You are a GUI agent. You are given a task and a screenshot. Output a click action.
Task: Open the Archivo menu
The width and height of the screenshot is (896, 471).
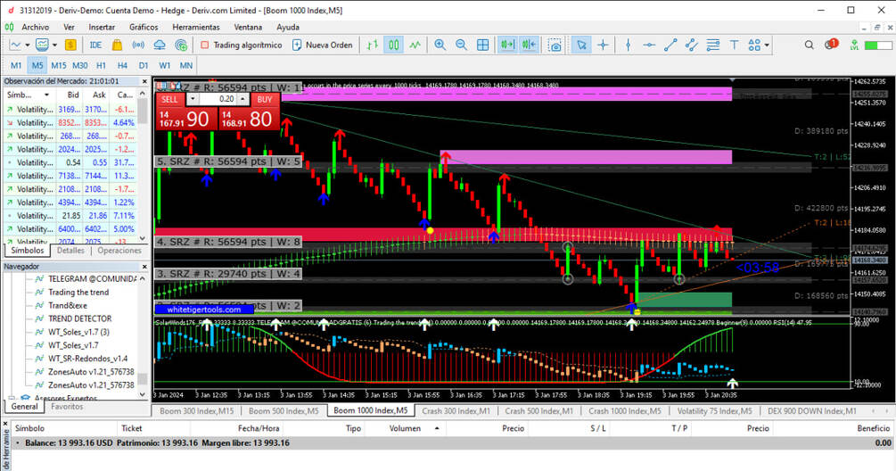point(36,27)
